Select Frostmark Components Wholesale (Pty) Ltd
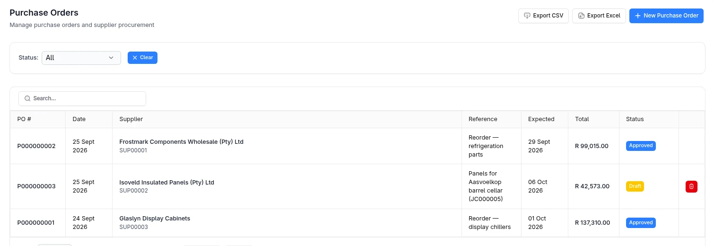The height and width of the screenshot is (246, 714). [181, 142]
